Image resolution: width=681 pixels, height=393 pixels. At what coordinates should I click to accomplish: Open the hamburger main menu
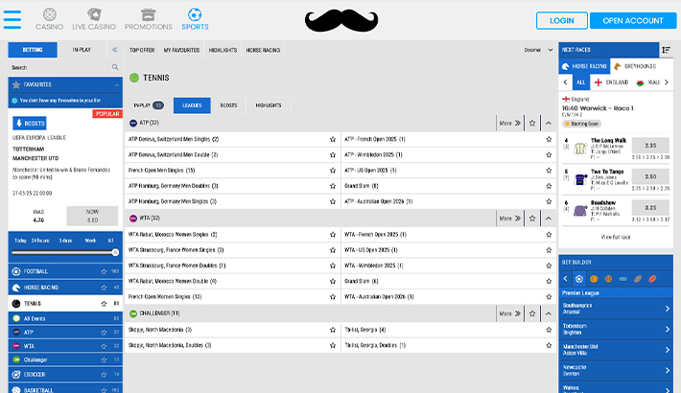(12, 19)
